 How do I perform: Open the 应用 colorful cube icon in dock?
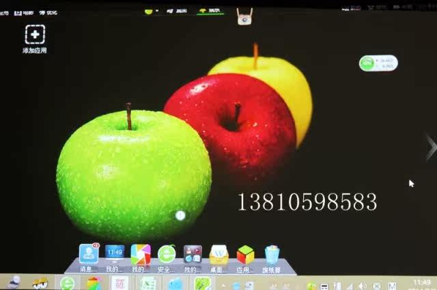point(245,254)
